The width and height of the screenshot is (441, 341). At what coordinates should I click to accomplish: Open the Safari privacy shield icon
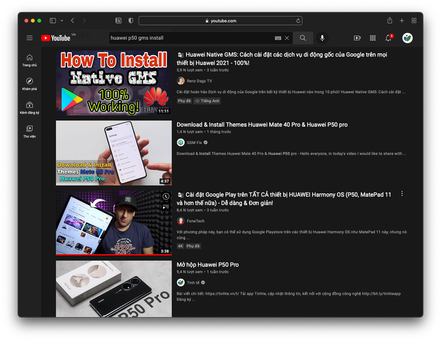[131, 21]
